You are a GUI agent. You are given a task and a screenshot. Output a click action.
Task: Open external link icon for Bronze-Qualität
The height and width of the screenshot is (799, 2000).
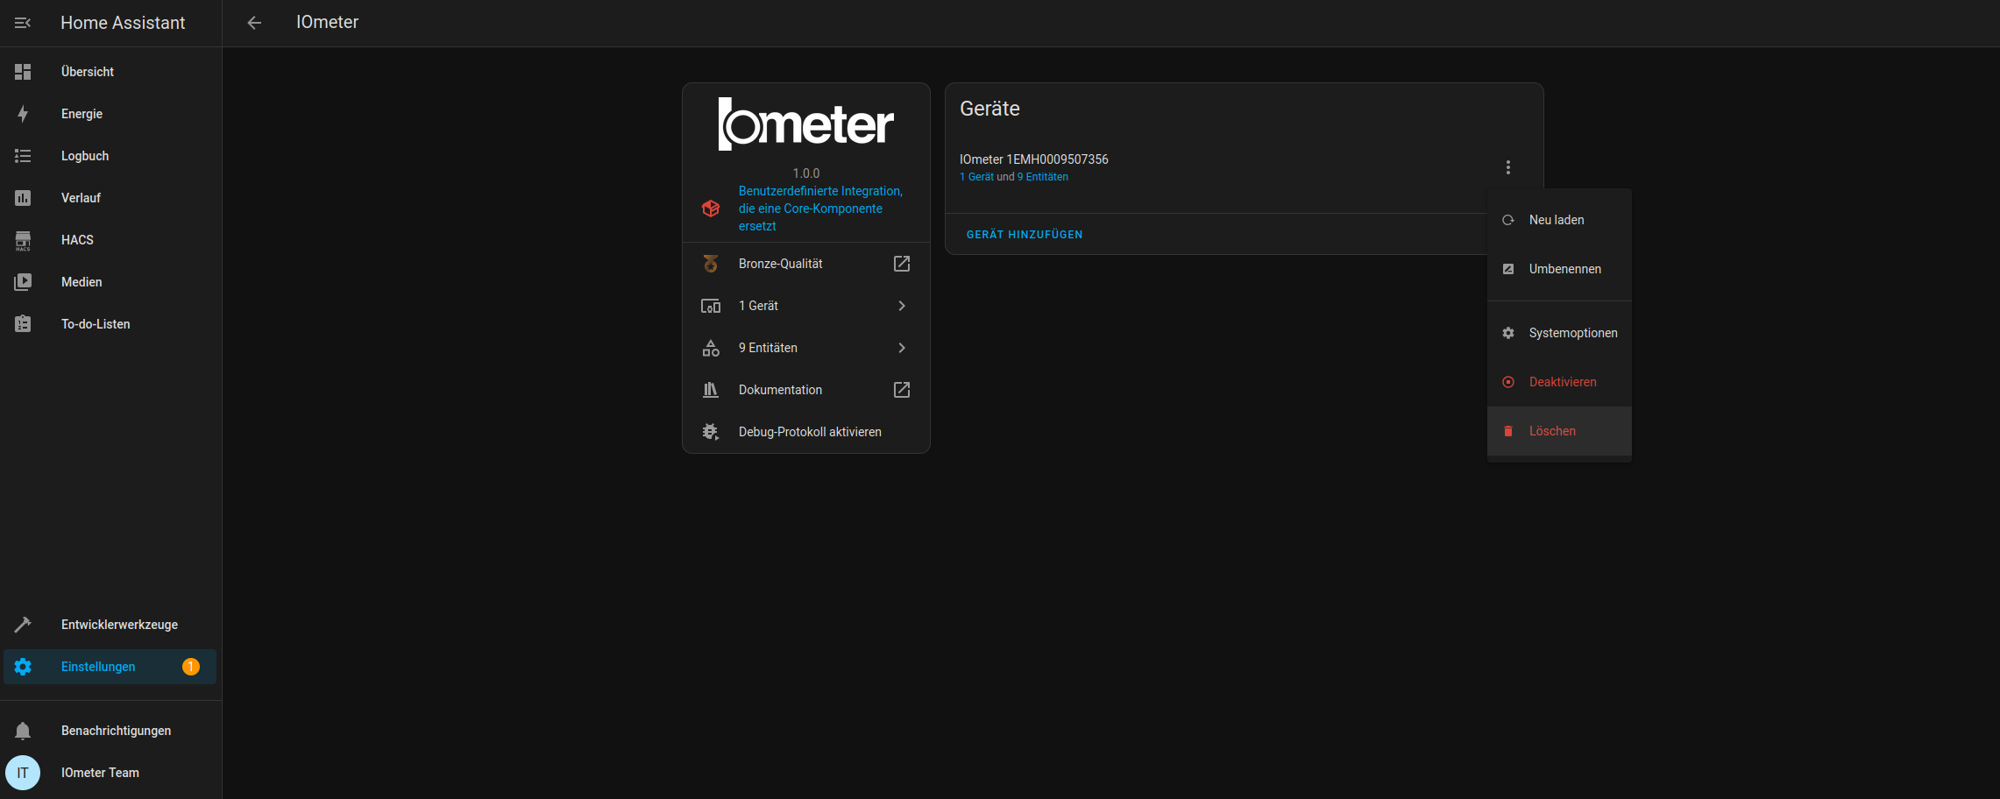pyautogui.click(x=902, y=264)
